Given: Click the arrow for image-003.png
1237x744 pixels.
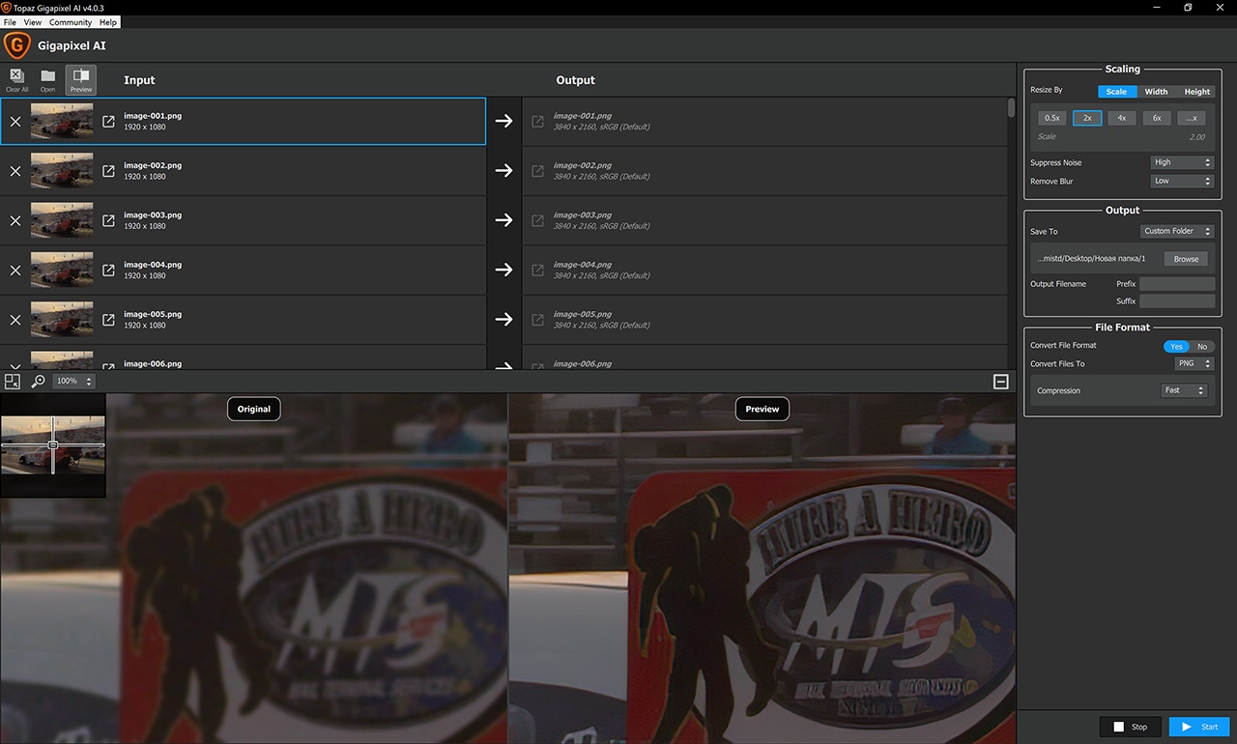Looking at the screenshot, I should 503,220.
